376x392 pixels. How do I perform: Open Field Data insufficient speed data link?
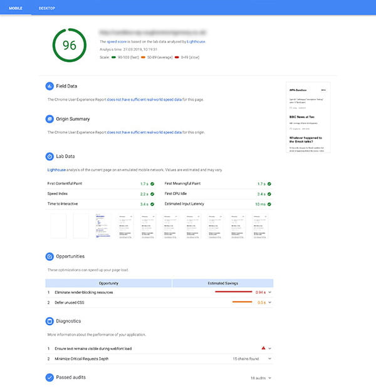144,99
